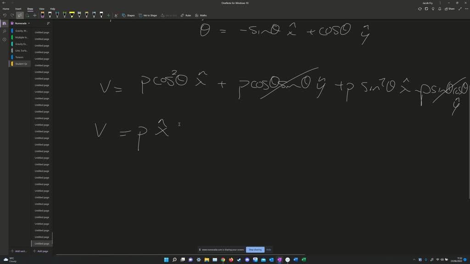Open the Tensors section
The image size is (470, 264).
click(21, 57)
